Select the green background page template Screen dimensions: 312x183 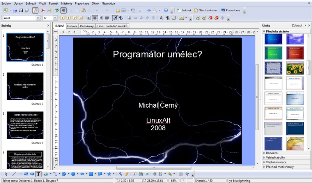tap(273, 53)
